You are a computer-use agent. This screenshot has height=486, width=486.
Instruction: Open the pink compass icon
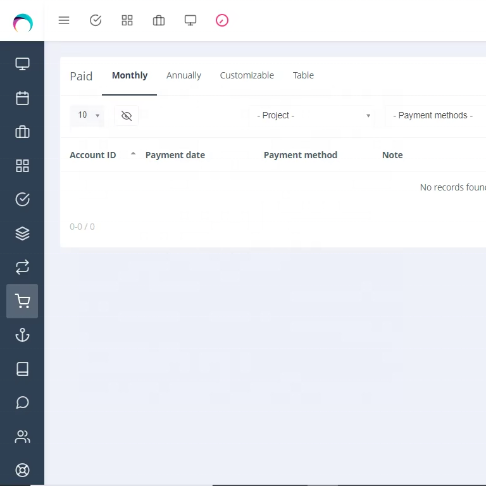(x=222, y=20)
